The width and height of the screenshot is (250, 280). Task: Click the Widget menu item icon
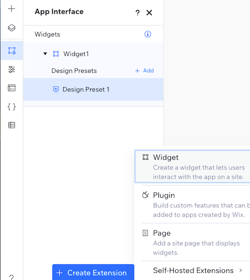(145, 157)
